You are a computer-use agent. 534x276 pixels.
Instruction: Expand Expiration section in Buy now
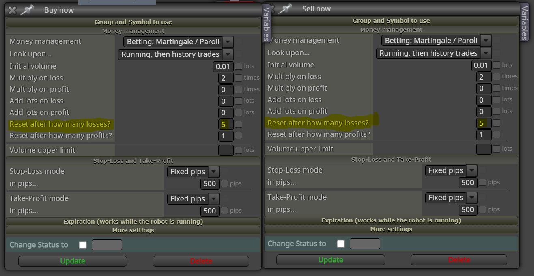(133, 222)
